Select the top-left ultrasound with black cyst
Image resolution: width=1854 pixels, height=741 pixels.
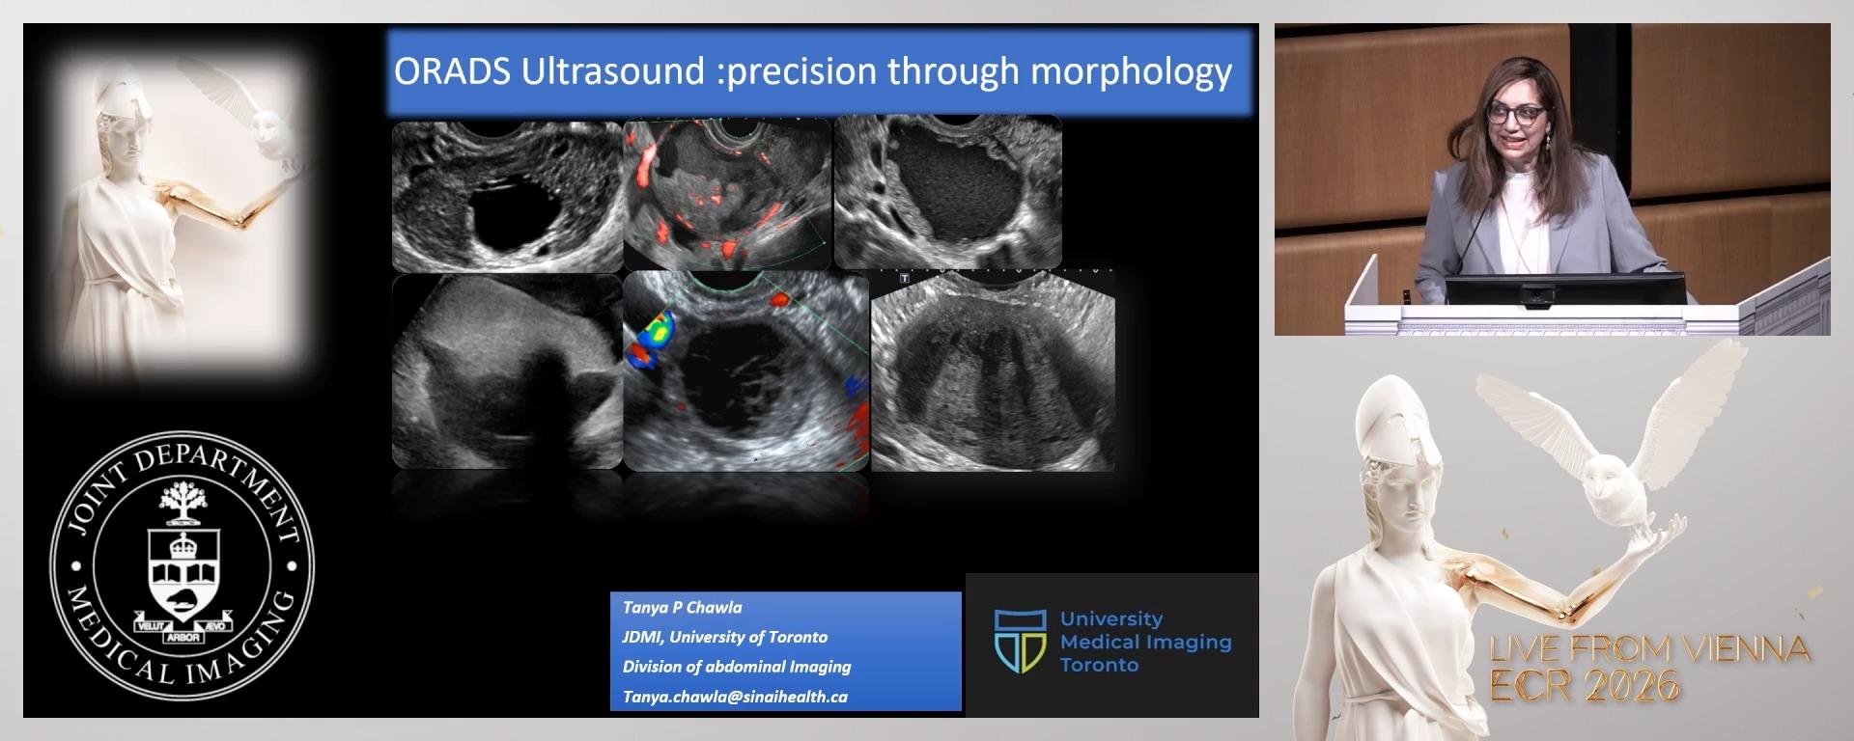(x=507, y=196)
